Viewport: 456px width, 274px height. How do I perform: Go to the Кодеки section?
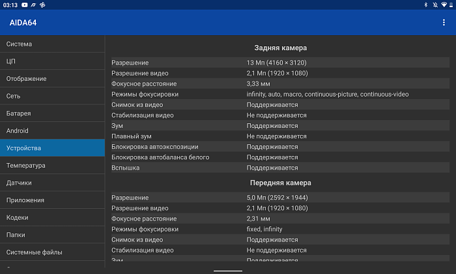pos(52,217)
